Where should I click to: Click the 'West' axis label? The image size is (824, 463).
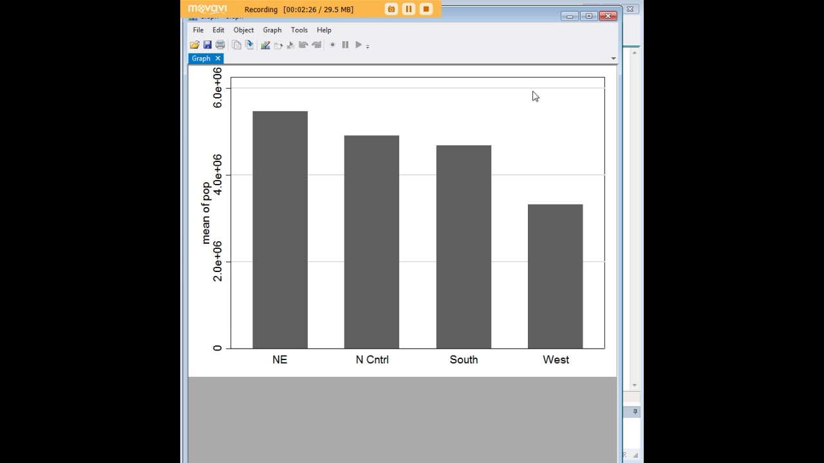[556, 359]
